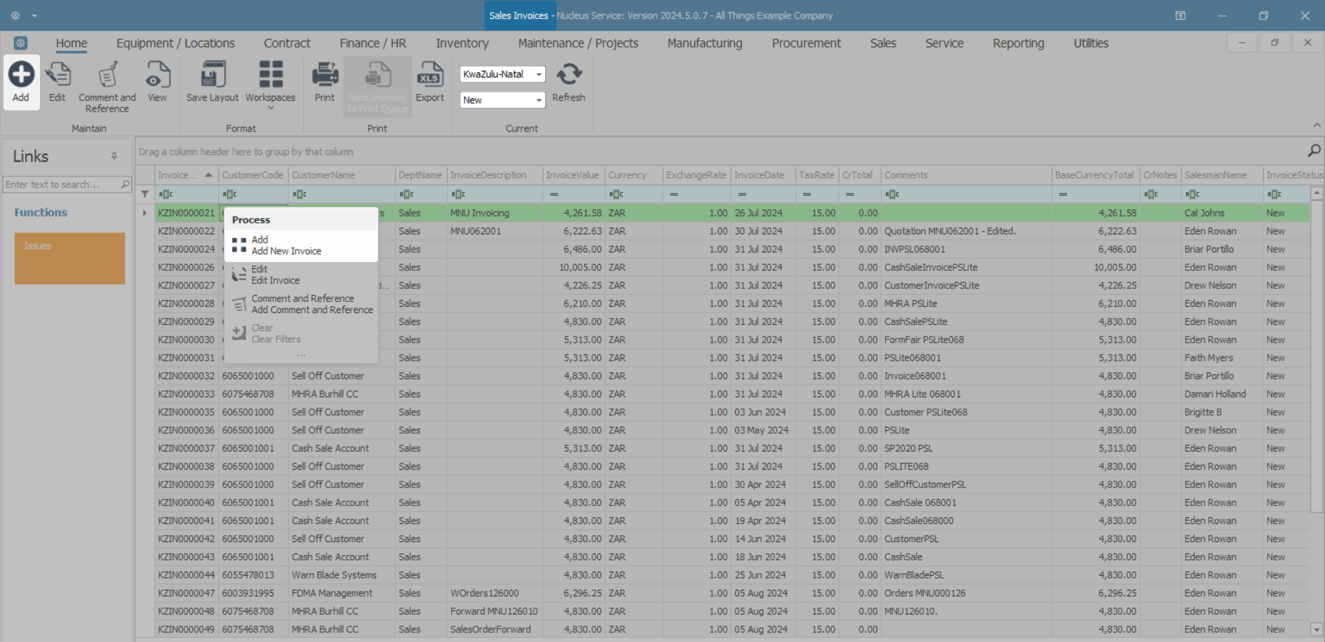Open Comment and Reference ribbon tool
This screenshot has width=1325, height=642.
pos(107,74)
